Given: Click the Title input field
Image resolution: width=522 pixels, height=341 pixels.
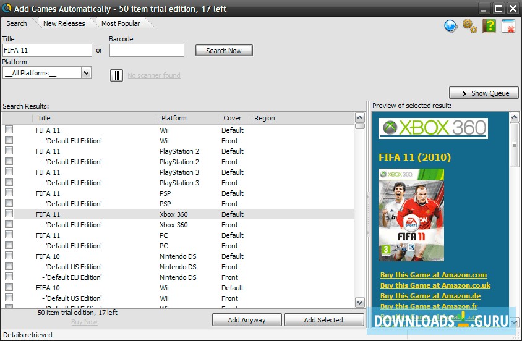Looking at the screenshot, I should coord(47,50).
